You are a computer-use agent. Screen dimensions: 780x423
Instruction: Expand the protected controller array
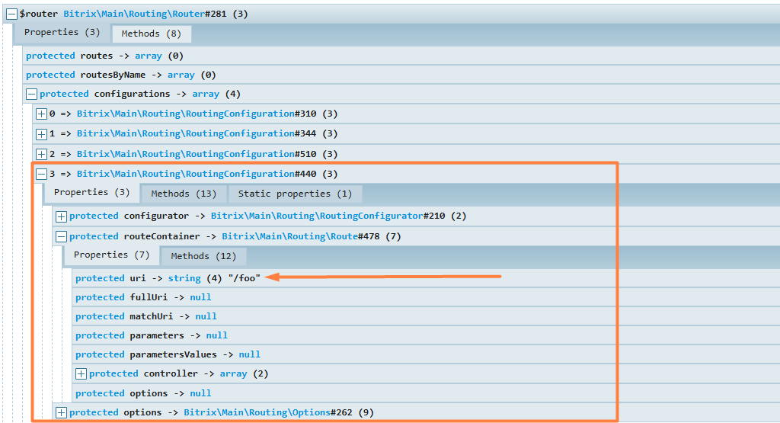81,373
